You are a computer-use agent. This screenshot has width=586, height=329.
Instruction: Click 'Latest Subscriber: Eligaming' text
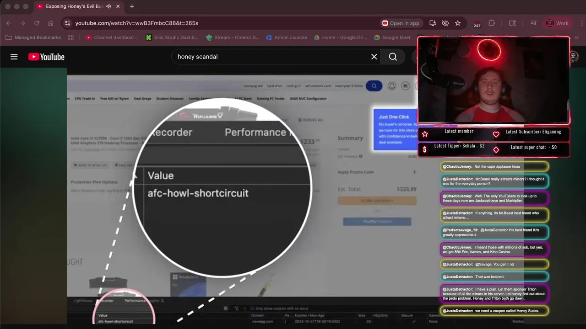click(x=533, y=132)
